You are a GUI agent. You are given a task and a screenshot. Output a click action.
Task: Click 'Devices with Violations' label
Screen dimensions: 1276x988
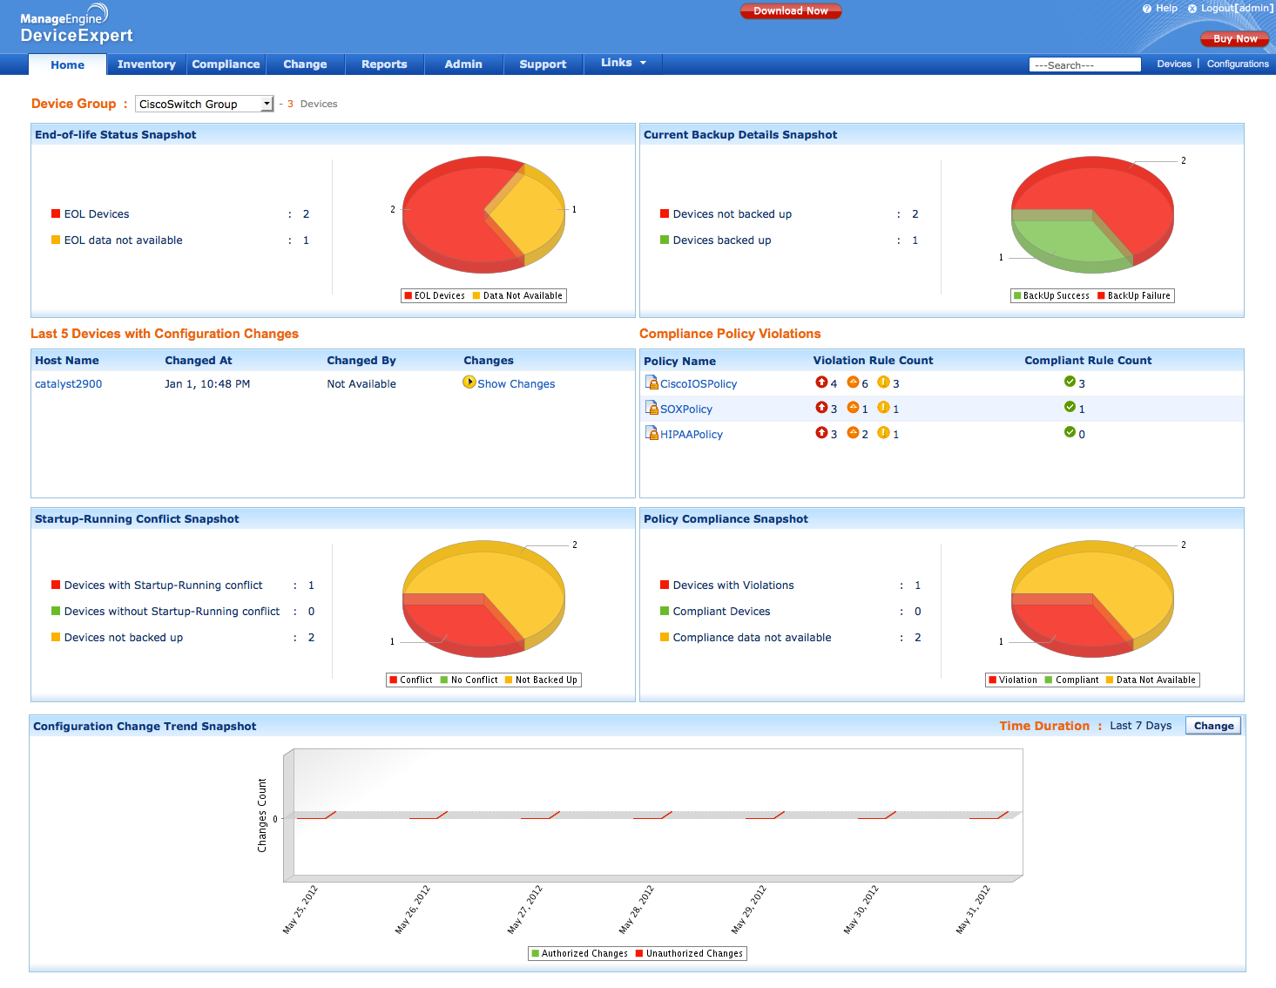point(733,585)
